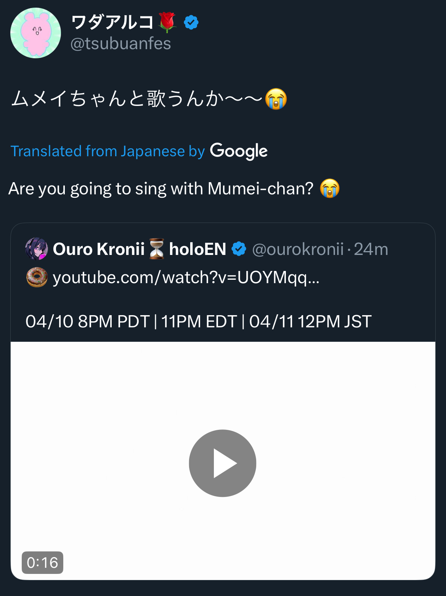Click the blue verified badge beside ワダアルコ
The height and width of the screenshot is (596, 446).
click(x=191, y=22)
